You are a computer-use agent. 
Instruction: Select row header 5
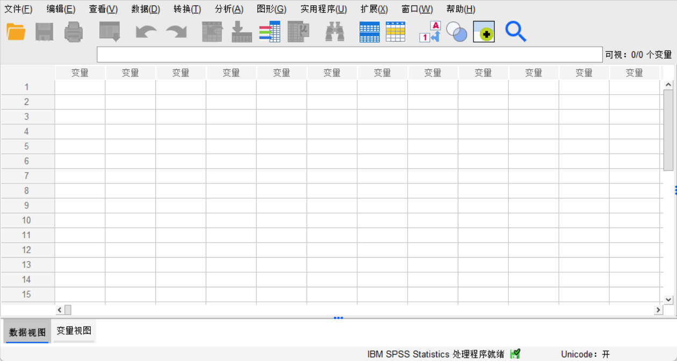tap(27, 146)
